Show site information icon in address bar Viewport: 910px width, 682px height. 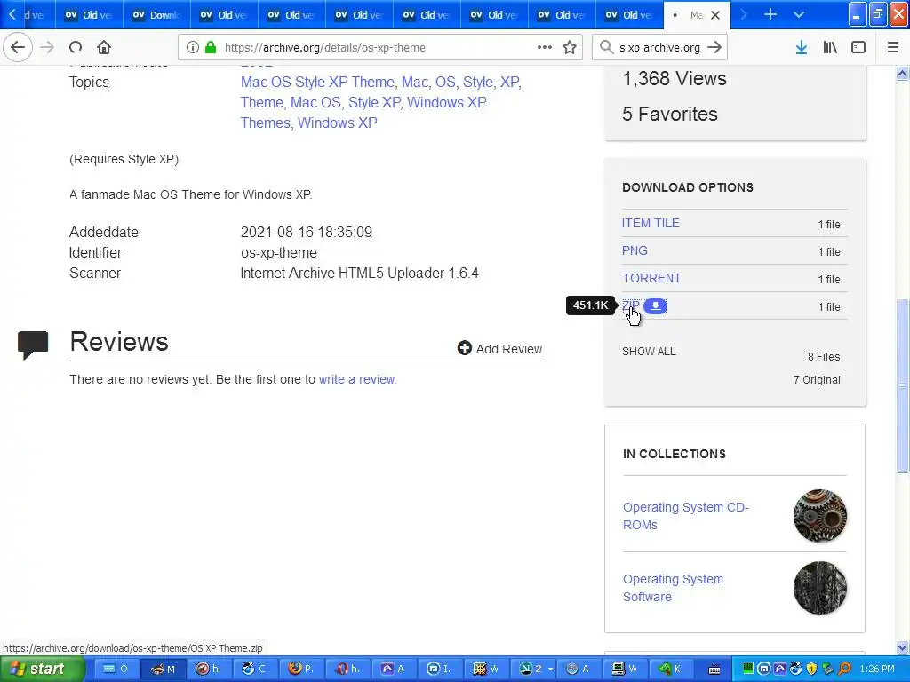(x=192, y=48)
